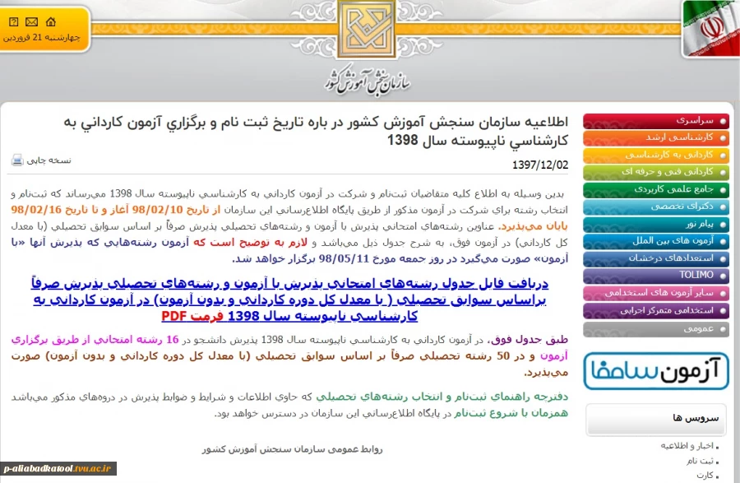Open دکترای تخصصی menu item
Viewport: 740px width, 483px height.
tap(655, 207)
